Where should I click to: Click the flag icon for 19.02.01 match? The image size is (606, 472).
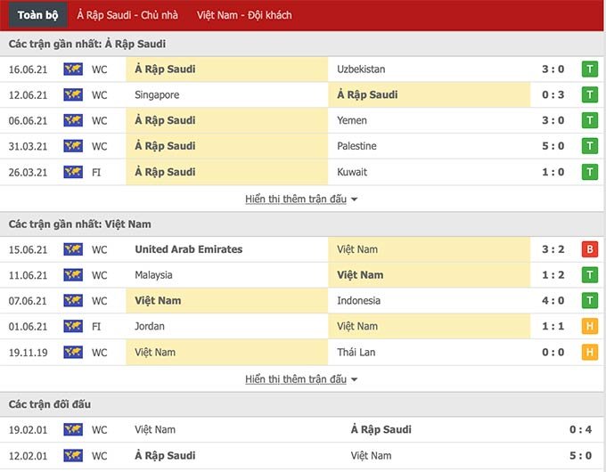click(x=73, y=430)
